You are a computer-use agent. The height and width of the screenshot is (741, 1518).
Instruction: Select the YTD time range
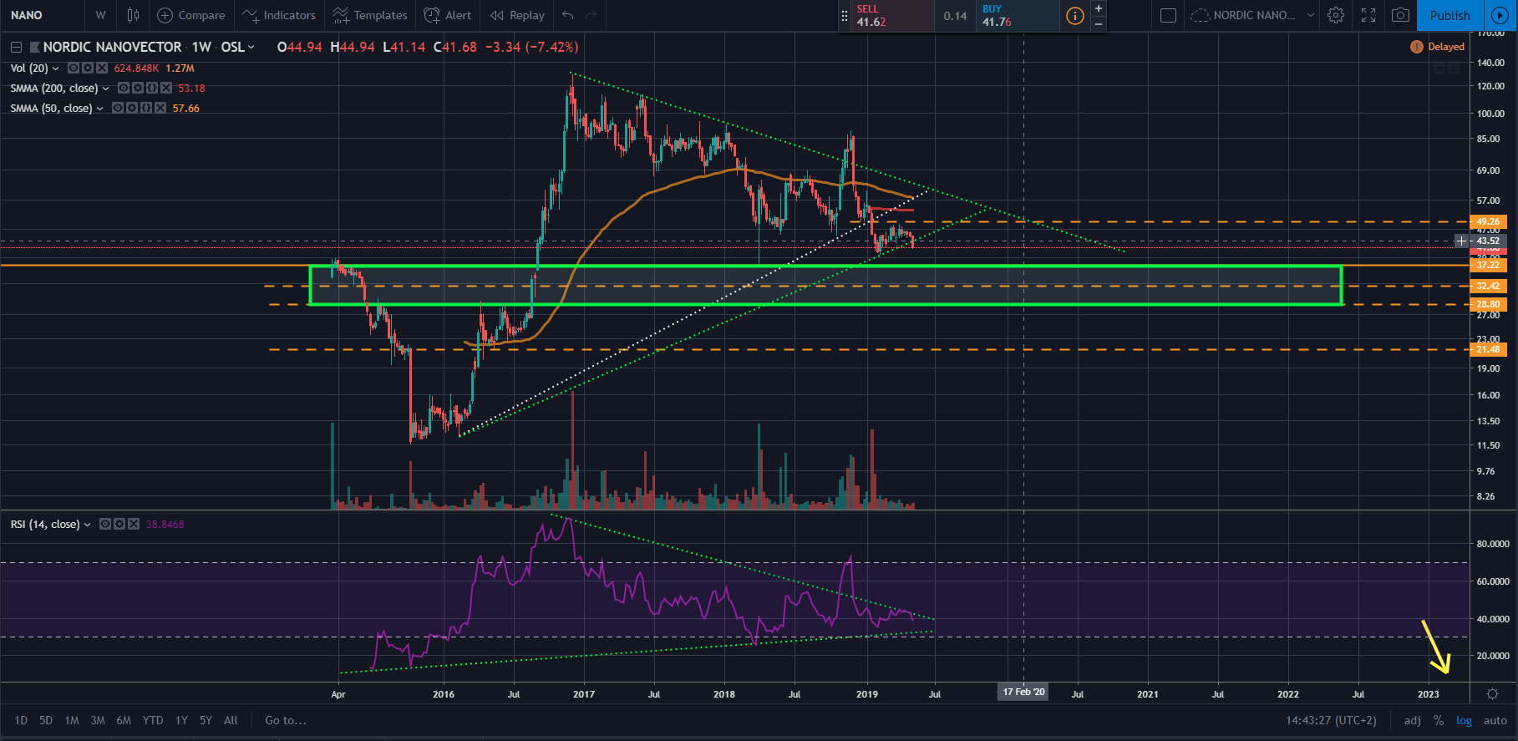coord(153,720)
